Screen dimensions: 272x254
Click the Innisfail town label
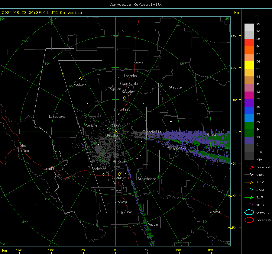coord(122,109)
